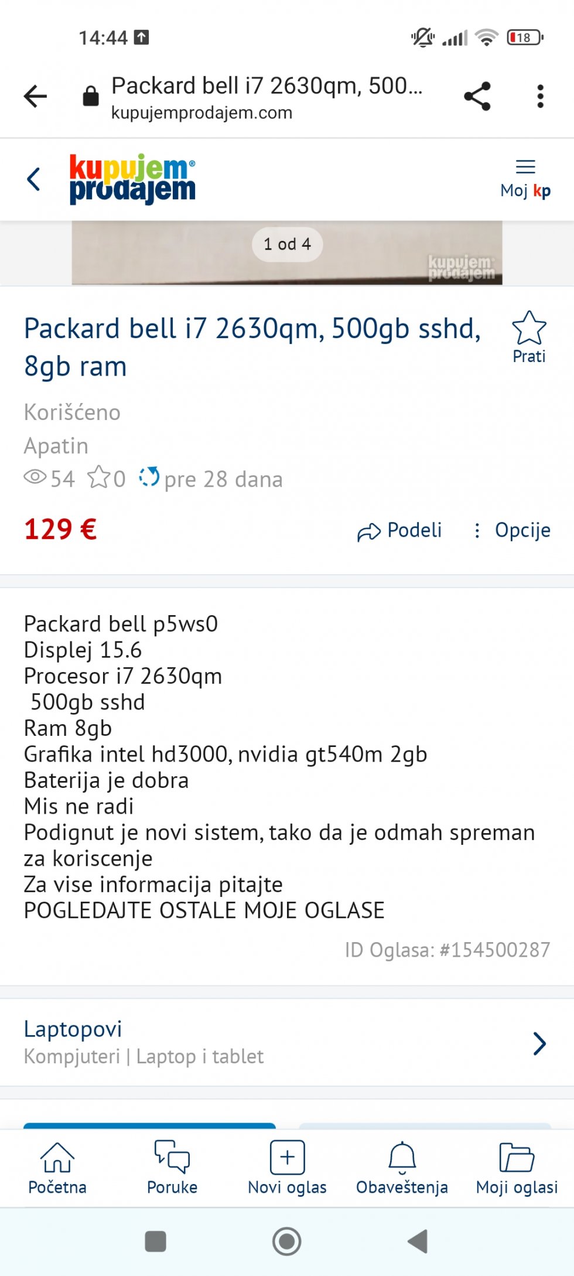Open the Moj kp hamburger menu
This screenshot has width=574, height=1276.
(525, 179)
